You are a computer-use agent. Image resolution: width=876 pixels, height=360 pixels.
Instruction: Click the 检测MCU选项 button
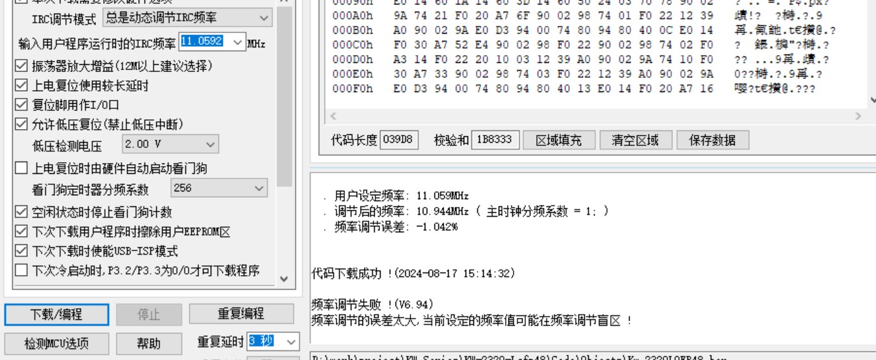(x=56, y=343)
